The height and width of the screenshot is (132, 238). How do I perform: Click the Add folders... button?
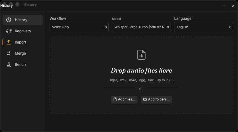tap(156, 100)
